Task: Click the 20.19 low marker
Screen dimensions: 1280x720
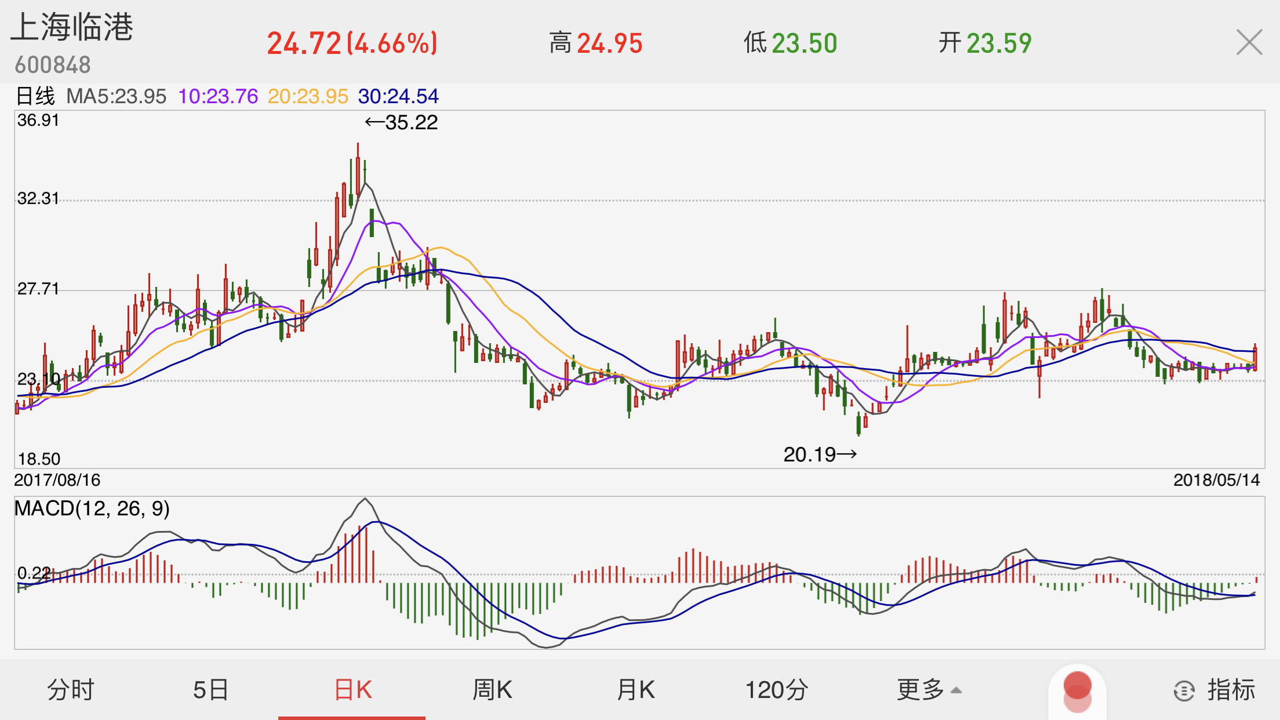Action: (820, 454)
